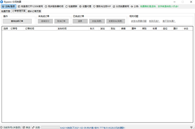
Task: Click the 状态 column header
Action: point(188,29)
